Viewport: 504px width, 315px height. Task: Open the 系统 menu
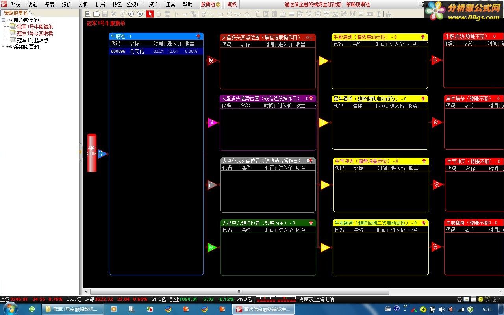click(x=15, y=4)
